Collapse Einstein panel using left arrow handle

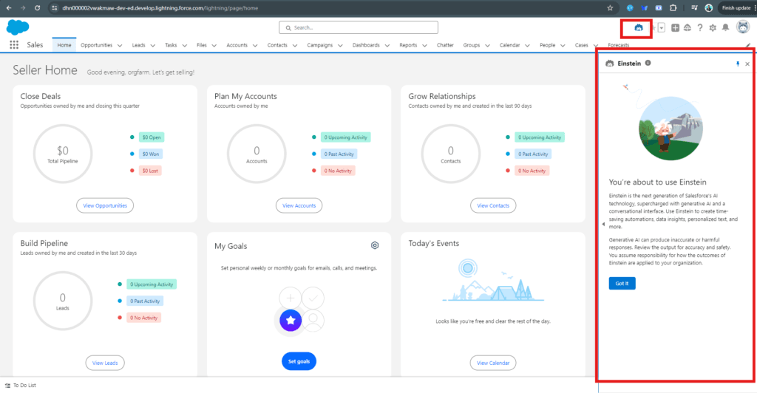click(x=603, y=225)
